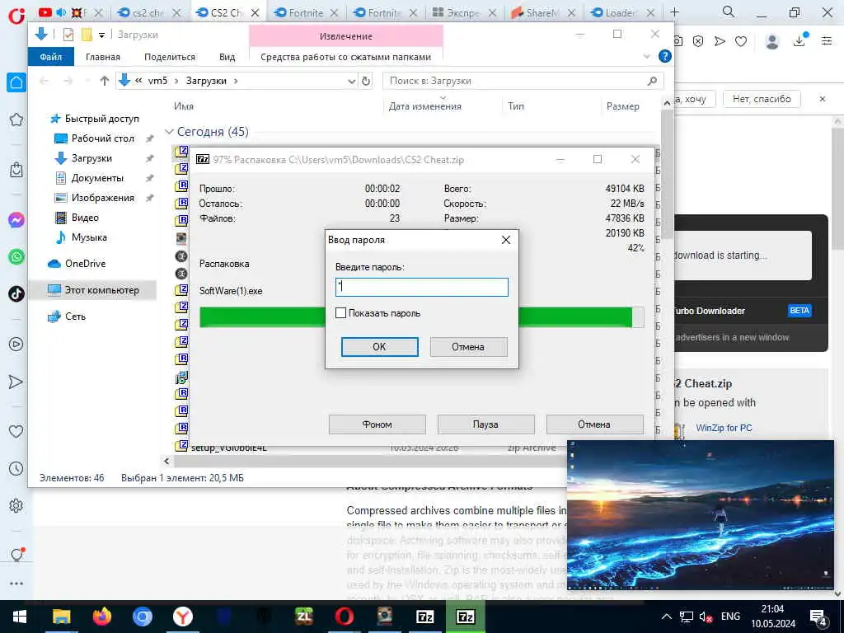Screen dimensions: 844x633
Task: Click the Explorer back arrow
Action: point(45,81)
